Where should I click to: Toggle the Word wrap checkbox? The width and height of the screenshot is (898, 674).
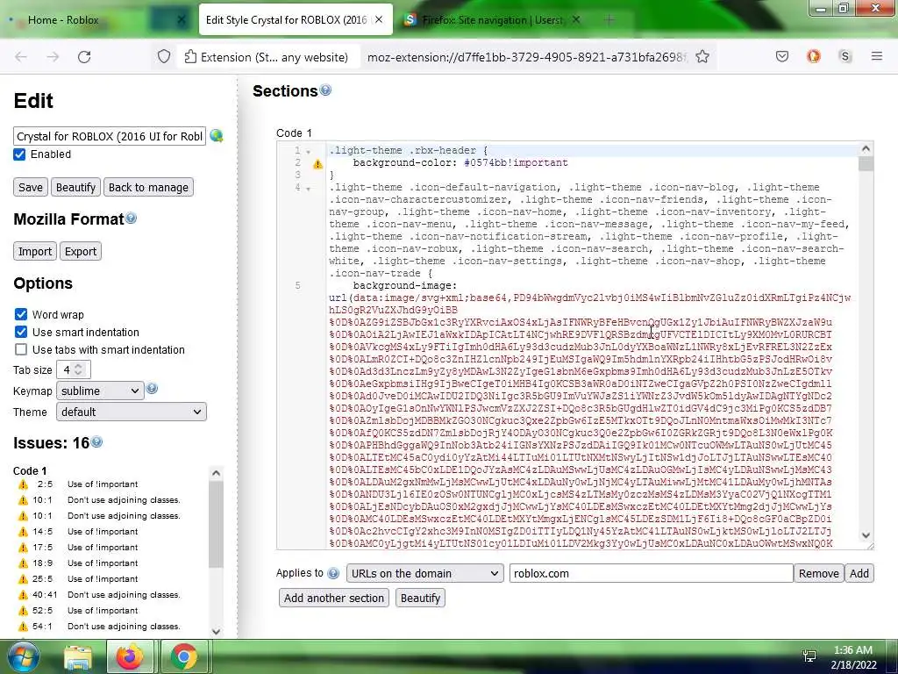[x=21, y=314]
